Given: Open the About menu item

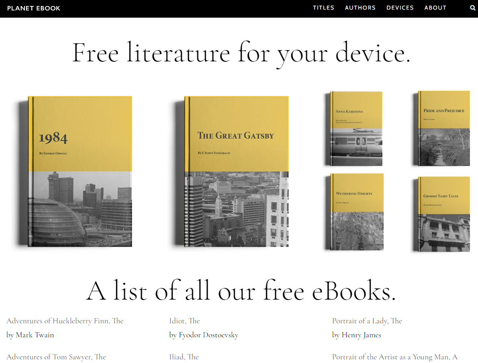Looking at the screenshot, I should coord(435,8).
